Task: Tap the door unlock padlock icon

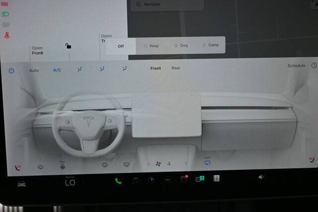Action: point(68,46)
